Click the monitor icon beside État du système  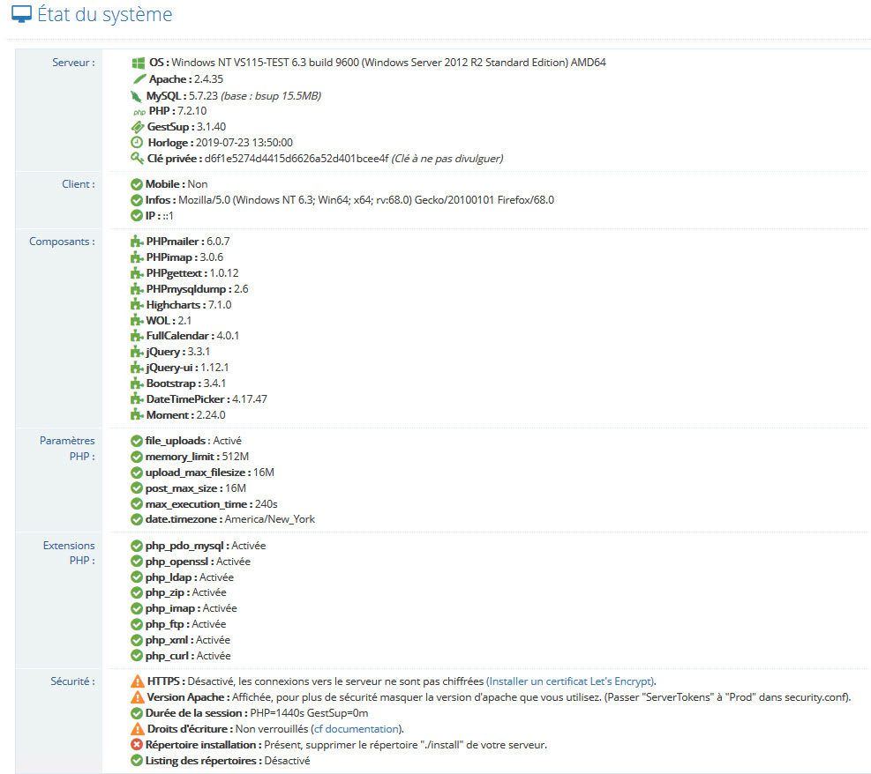point(22,14)
